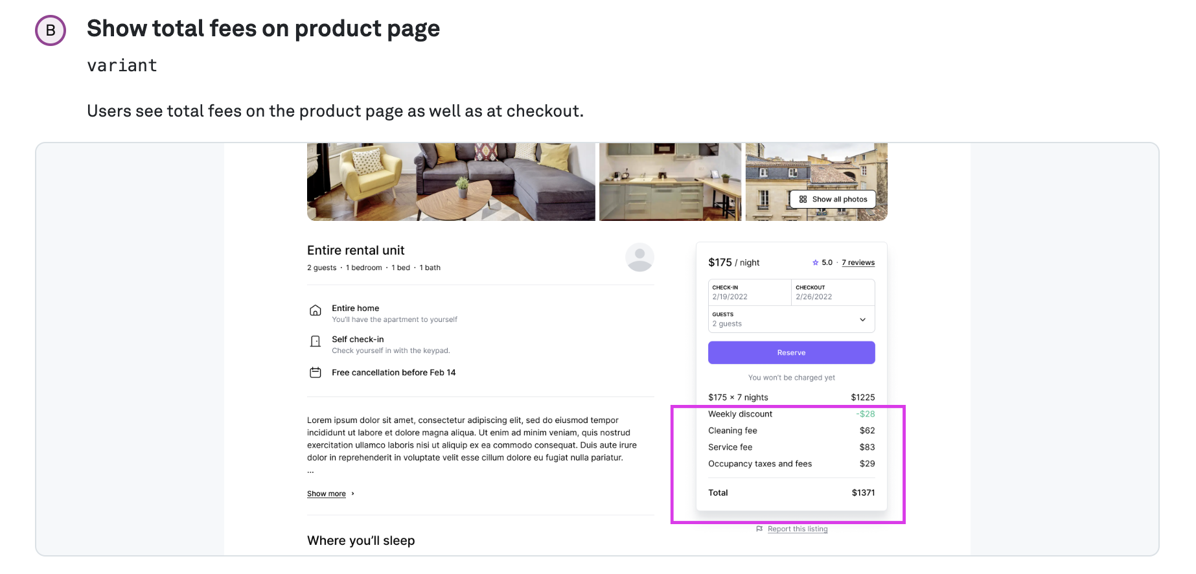Expand the Guests dropdown chevron

click(862, 319)
